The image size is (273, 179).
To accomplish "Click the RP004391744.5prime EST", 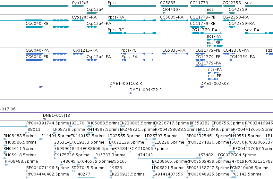I will [x=27, y=126].
